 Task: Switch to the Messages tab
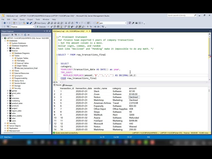click(67, 85)
